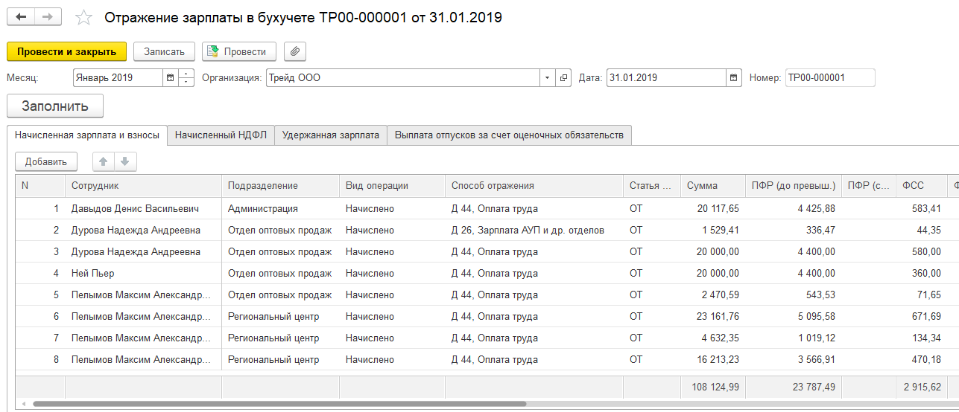This screenshot has width=959, height=412.
Task: Click the Заполнить button
Action: [x=55, y=106]
